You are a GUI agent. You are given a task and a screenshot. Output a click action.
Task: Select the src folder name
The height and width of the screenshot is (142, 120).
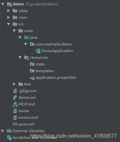pyautogui.click(x=21, y=24)
